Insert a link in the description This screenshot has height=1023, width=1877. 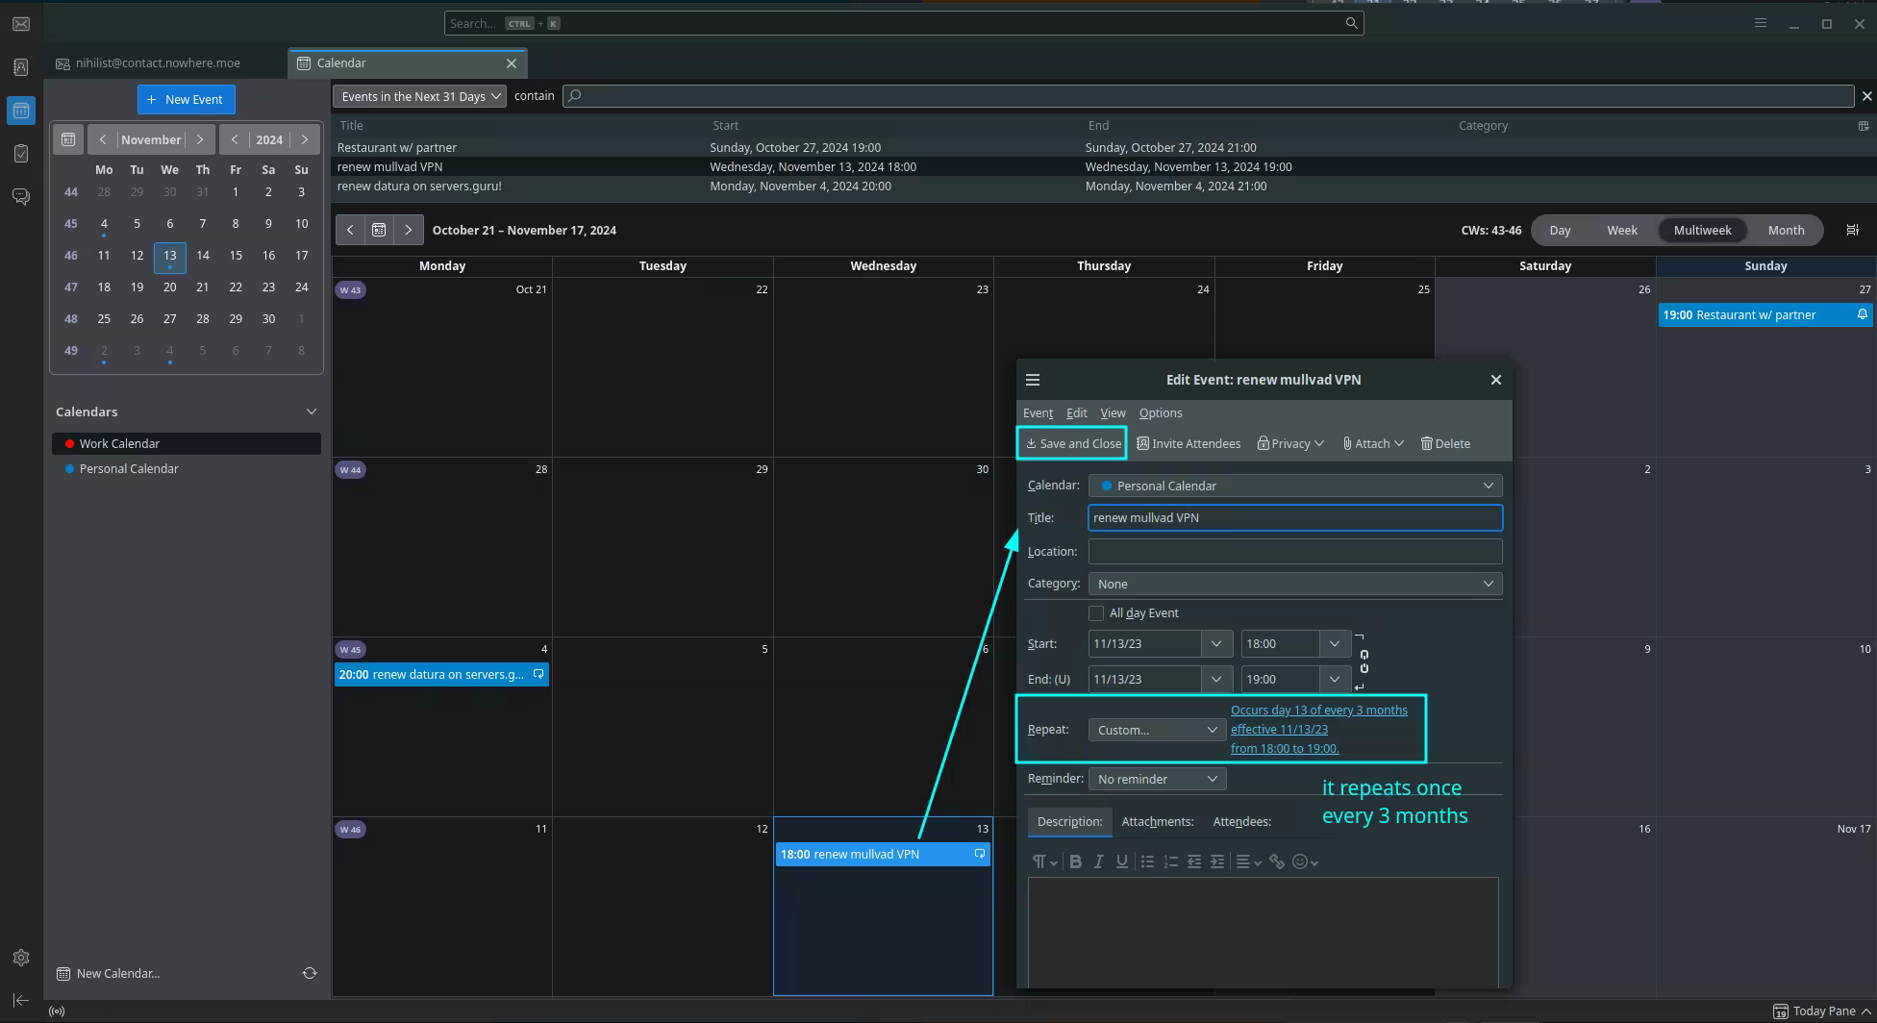[x=1276, y=861]
